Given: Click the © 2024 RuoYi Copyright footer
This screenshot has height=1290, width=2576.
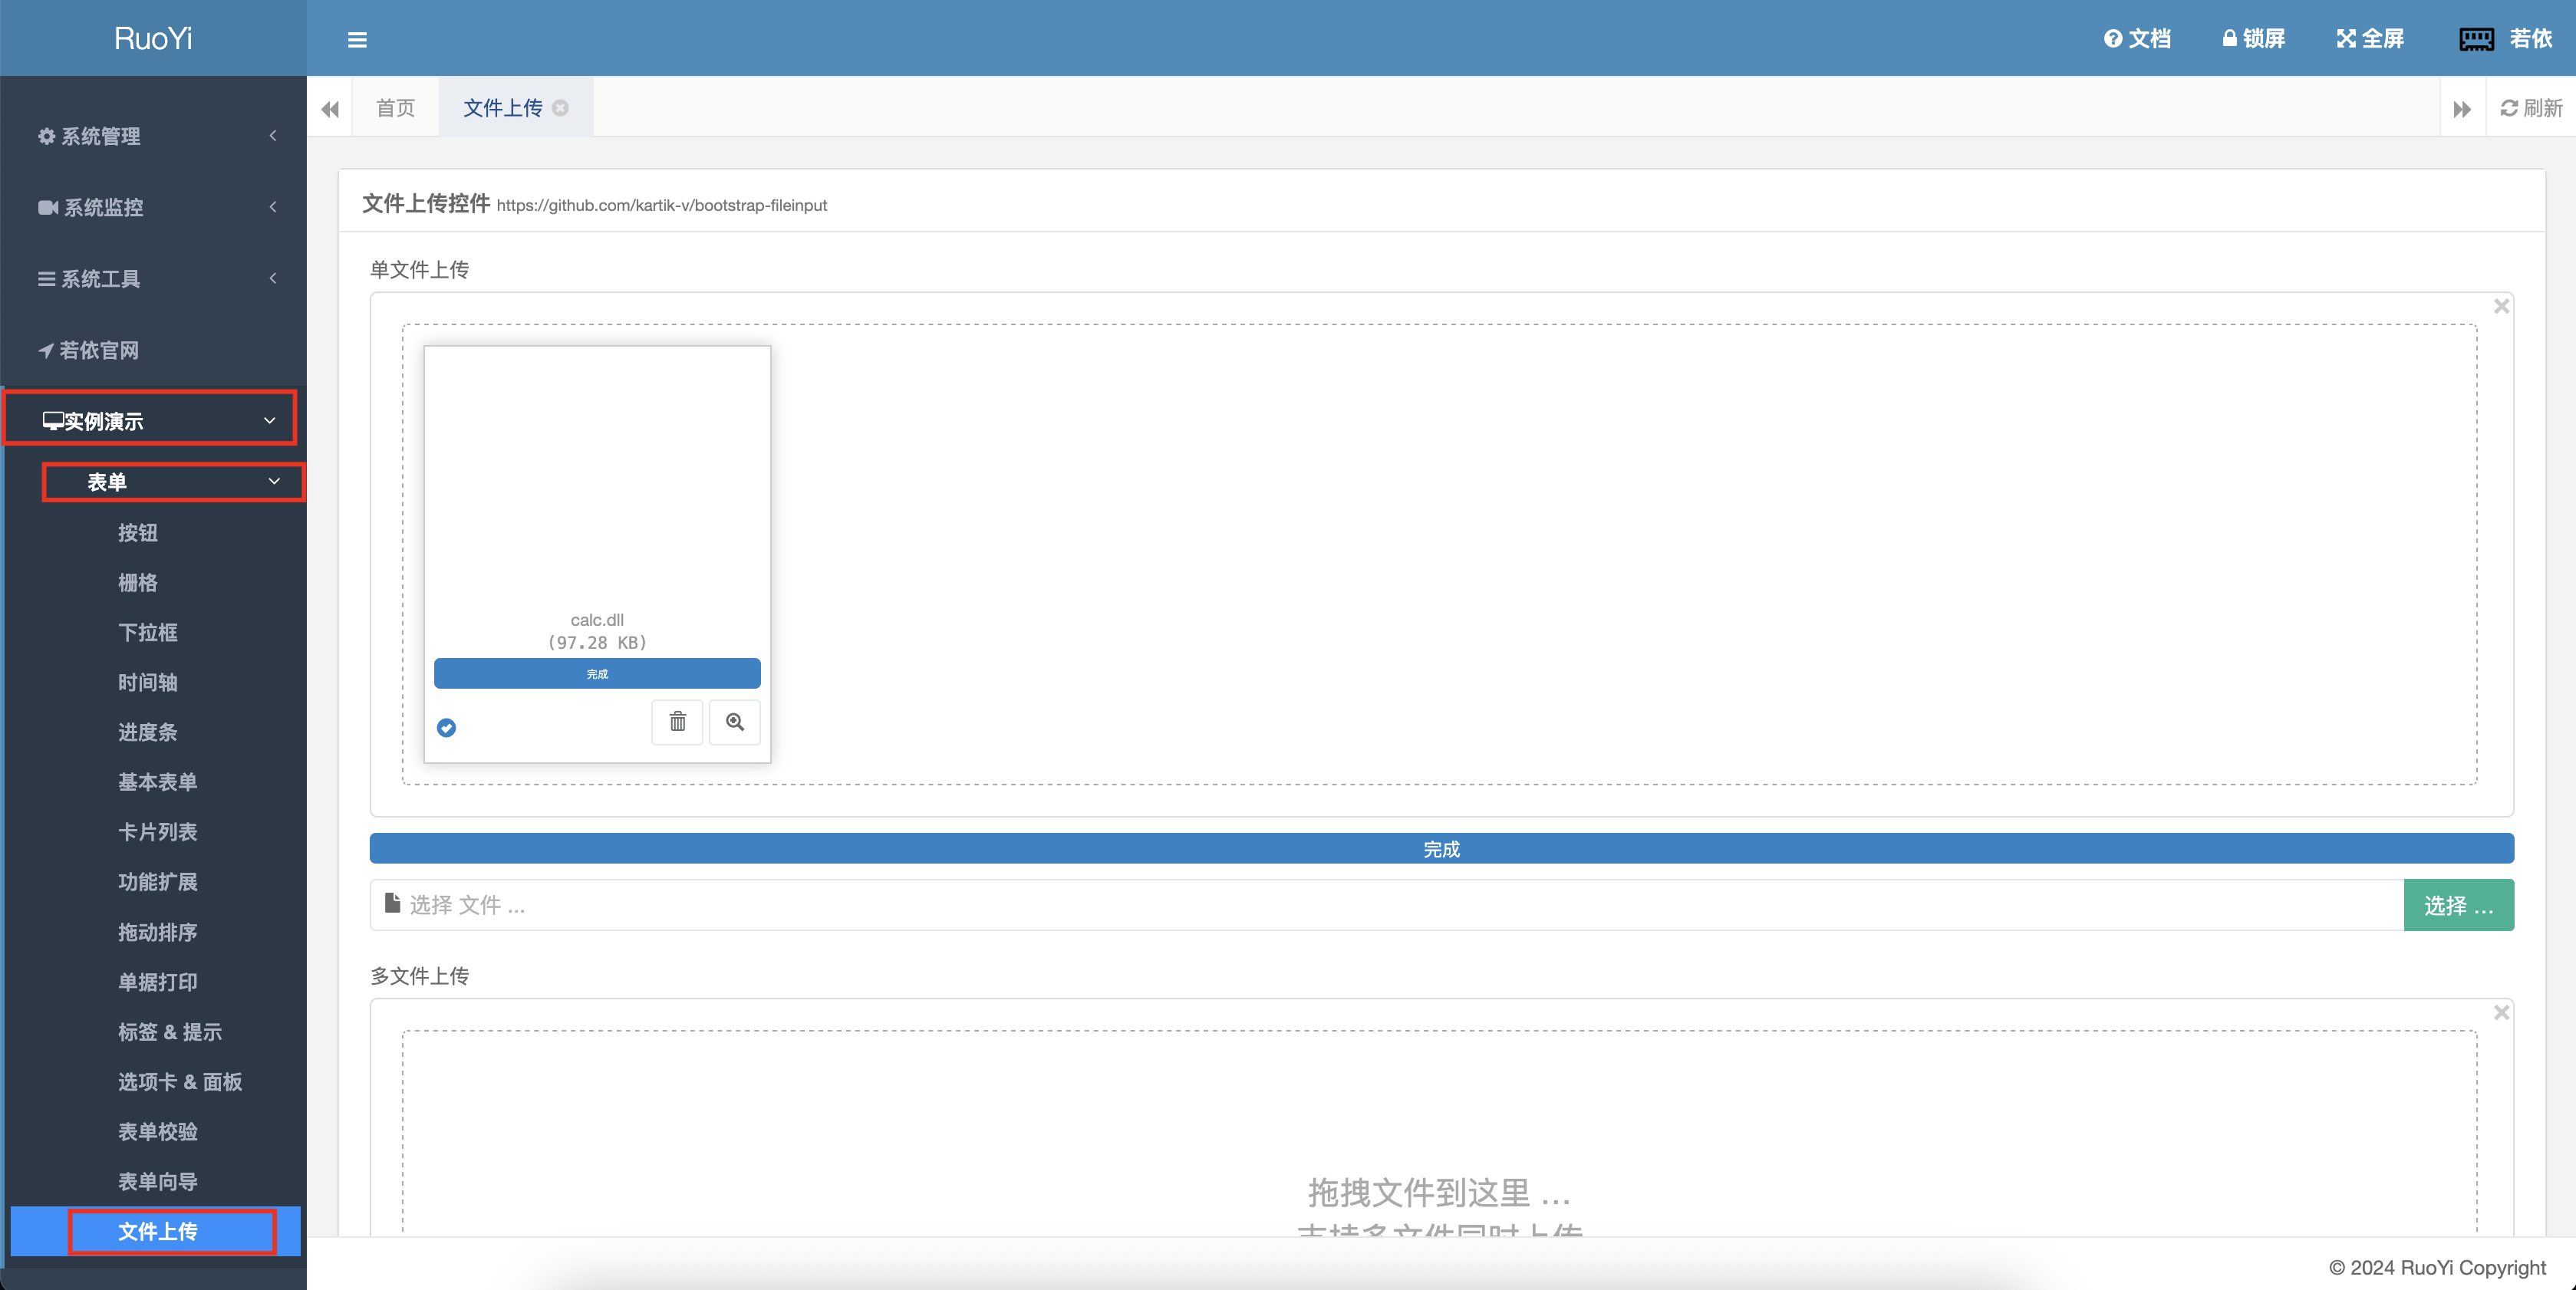Looking at the screenshot, I should pos(2437,1267).
